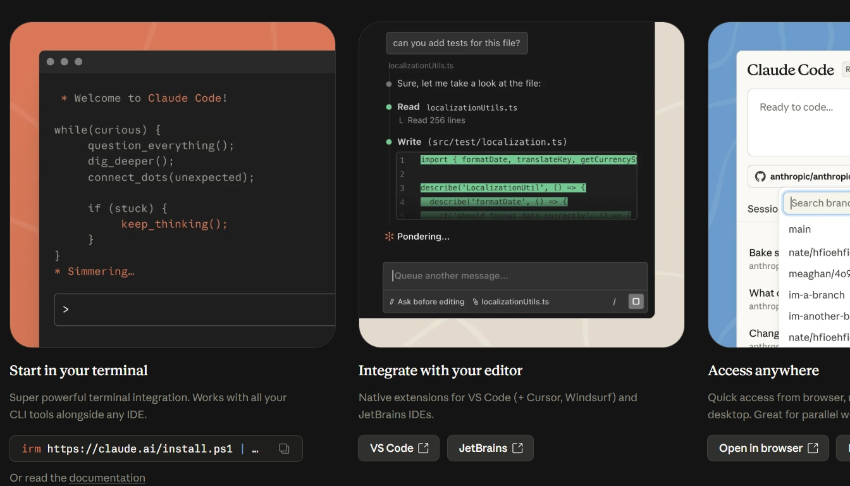Screen dimensions: 850x486
Task: Open the 'Bake s…' session entry
Action: click(763, 259)
